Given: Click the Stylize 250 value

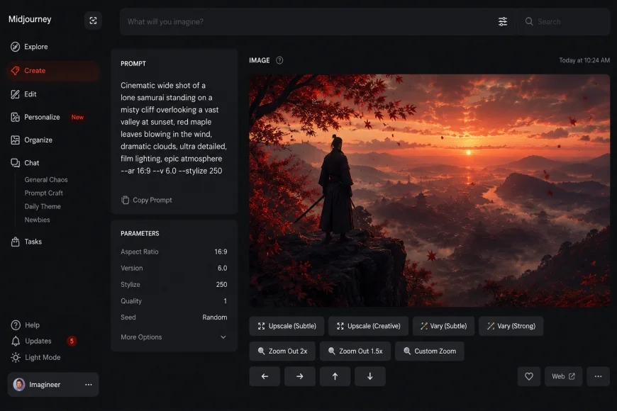Looking at the screenshot, I should [x=221, y=285].
